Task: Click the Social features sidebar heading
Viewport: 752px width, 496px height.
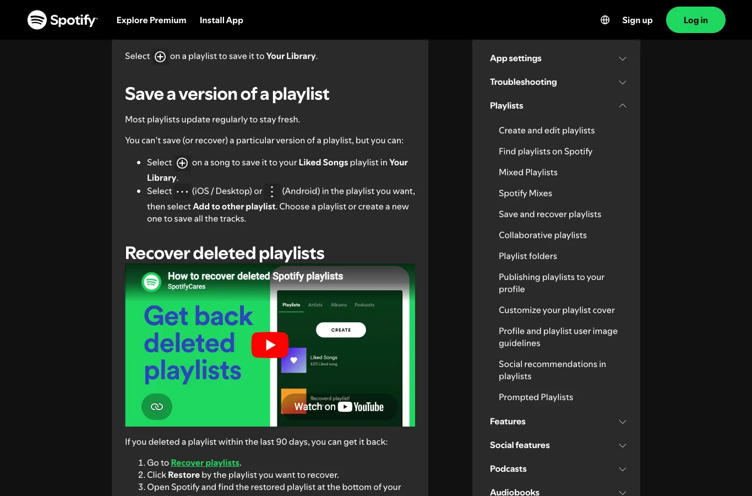Action: tap(520, 445)
